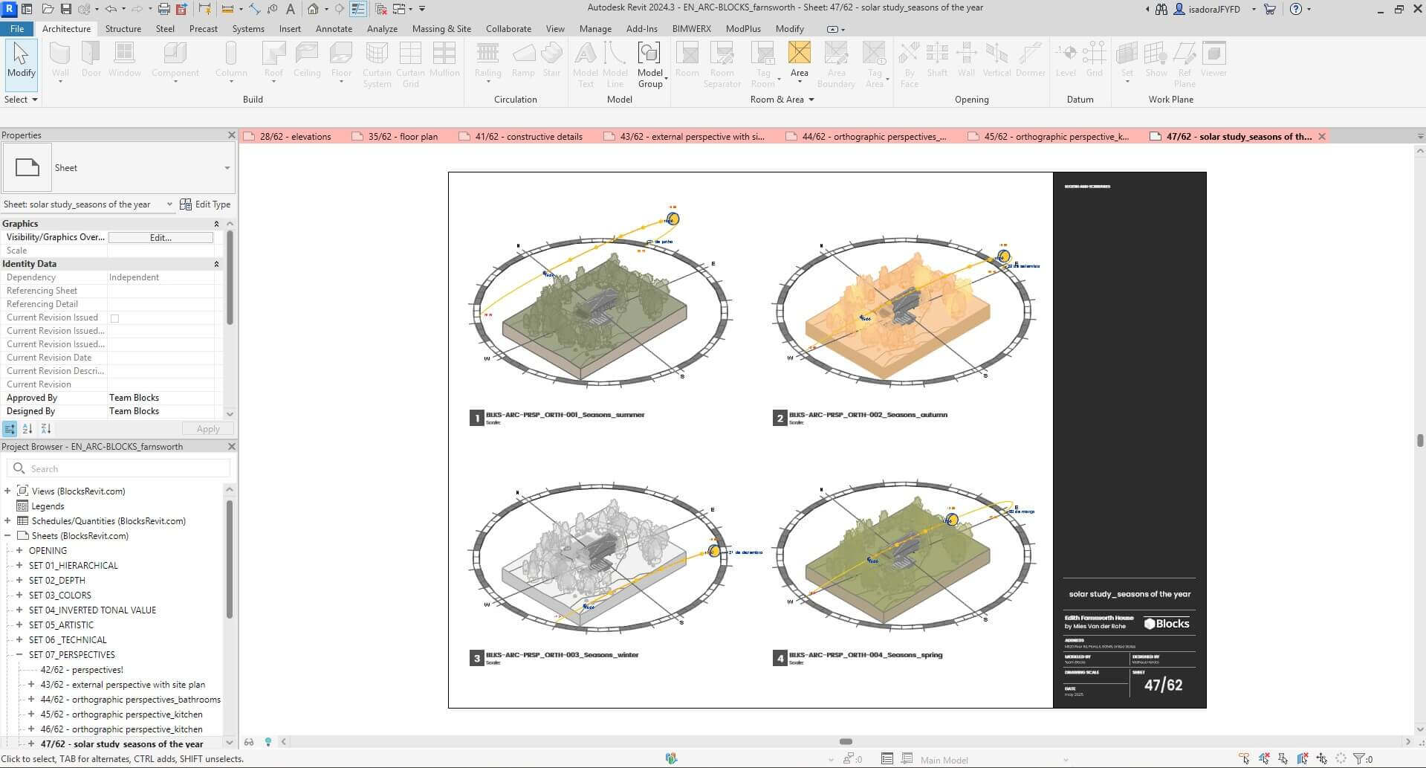Click the Project Browser search field
1426x768 pixels.
tap(119, 468)
